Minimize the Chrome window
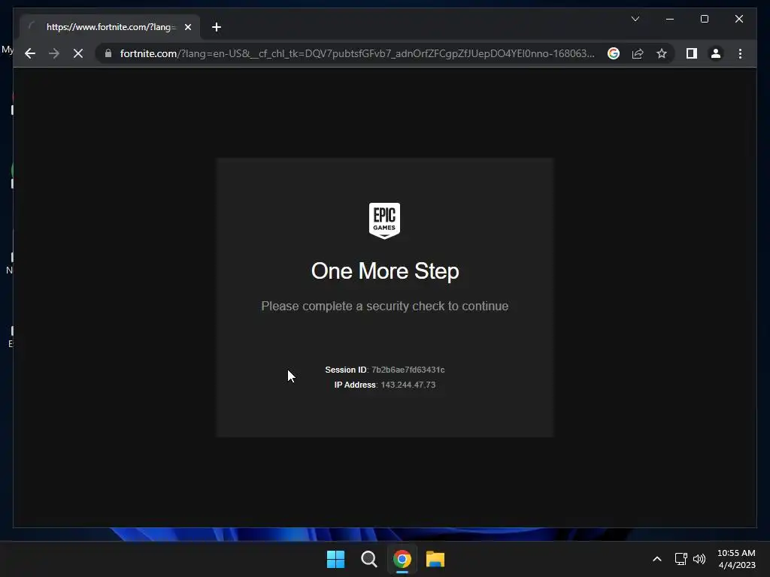 pos(670,19)
